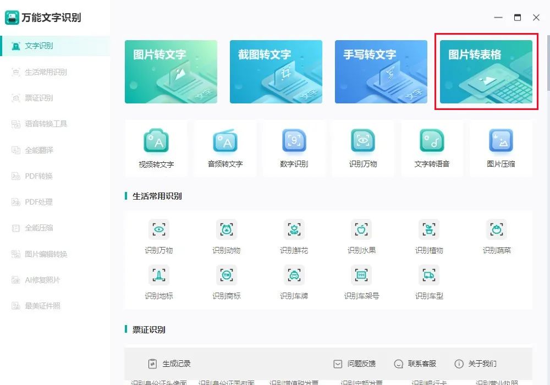Image resolution: width=550 pixels, height=385 pixels.
Task: Launch the 识别地标 landmark recognition tool
Action: point(158,280)
